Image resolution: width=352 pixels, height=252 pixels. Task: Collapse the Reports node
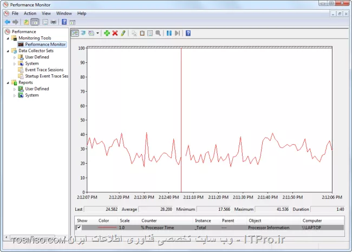(x=8, y=83)
